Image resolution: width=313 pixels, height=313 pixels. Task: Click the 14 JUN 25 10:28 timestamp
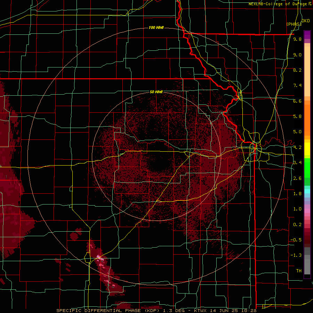(x=233, y=311)
